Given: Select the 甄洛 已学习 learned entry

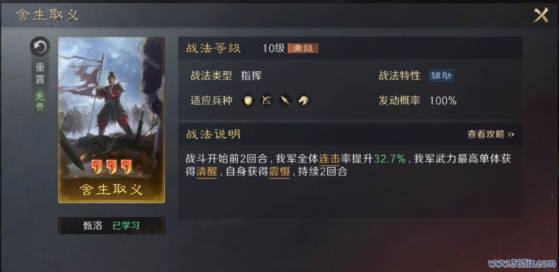Looking at the screenshot, I should (112, 226).
